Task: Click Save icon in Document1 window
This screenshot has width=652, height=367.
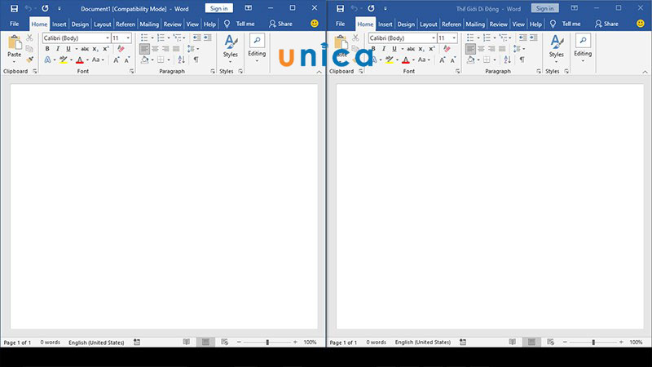Action: pyautogui.click(x=14, y=8)
